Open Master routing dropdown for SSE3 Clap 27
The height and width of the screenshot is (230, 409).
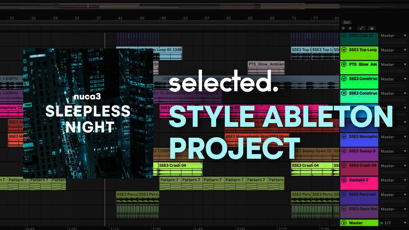pyautogui.click(x=393, y=35)
